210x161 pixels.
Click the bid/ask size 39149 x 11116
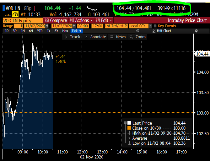coord(171,8)
